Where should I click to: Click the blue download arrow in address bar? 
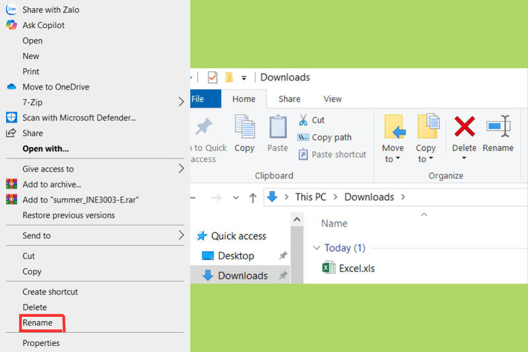272,196
